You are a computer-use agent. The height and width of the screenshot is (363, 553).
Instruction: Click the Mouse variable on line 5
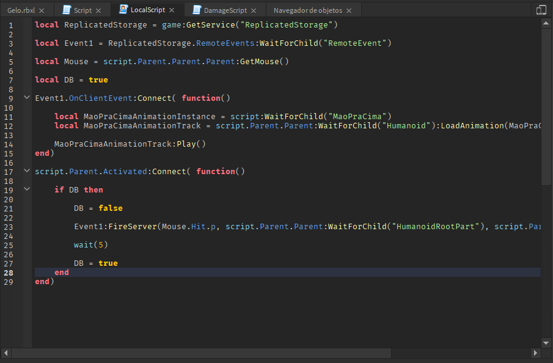point(76,61)
